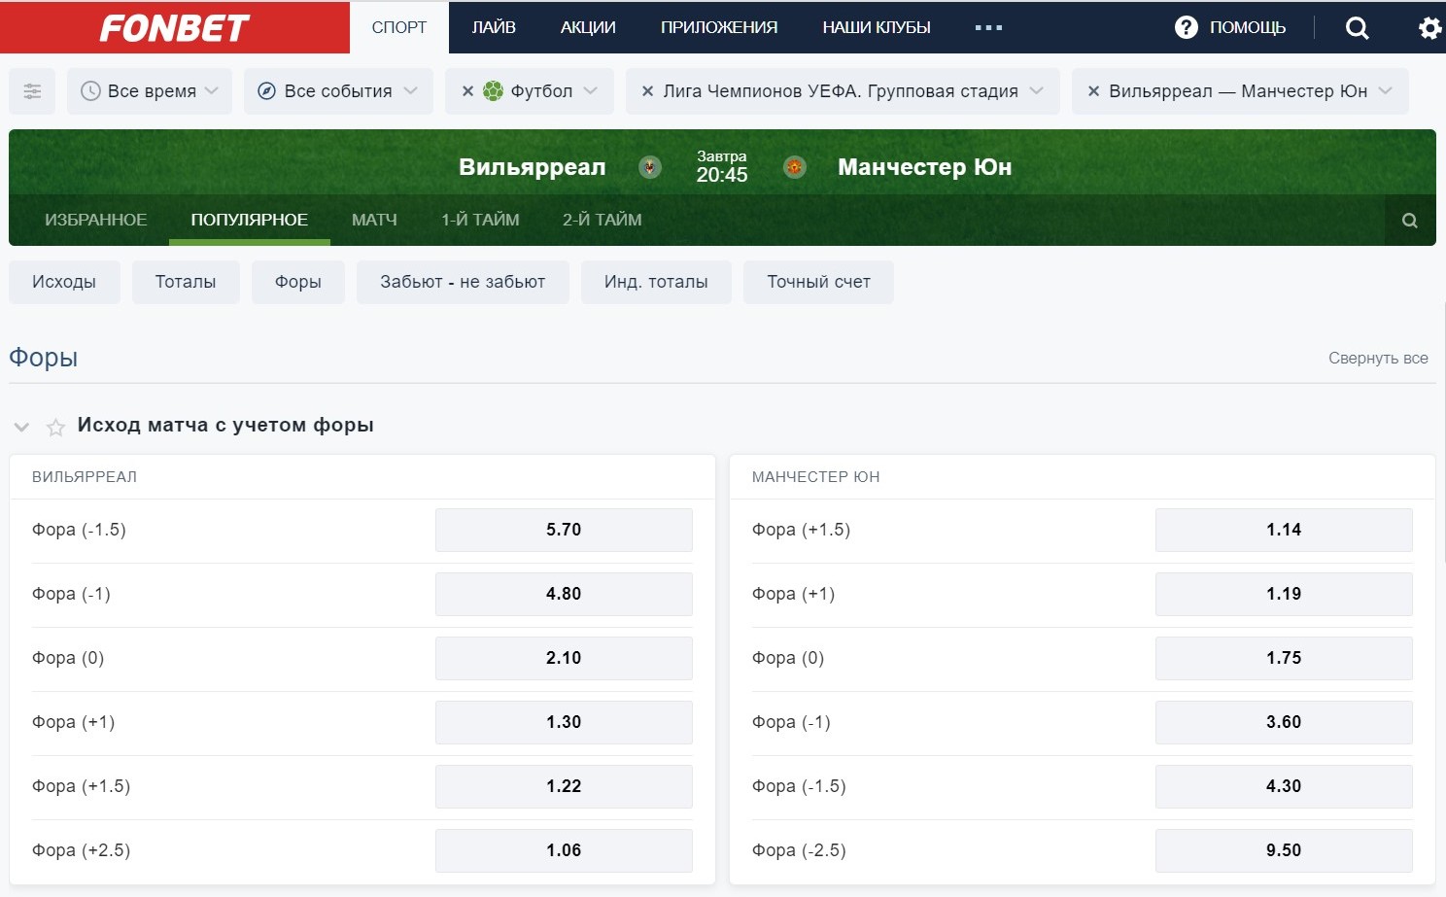This screenshot has height=897, width=1446.
Task: Bet on Манчестер Юн Фора (+1.5) at 1.14
Action: (1284, 530)
